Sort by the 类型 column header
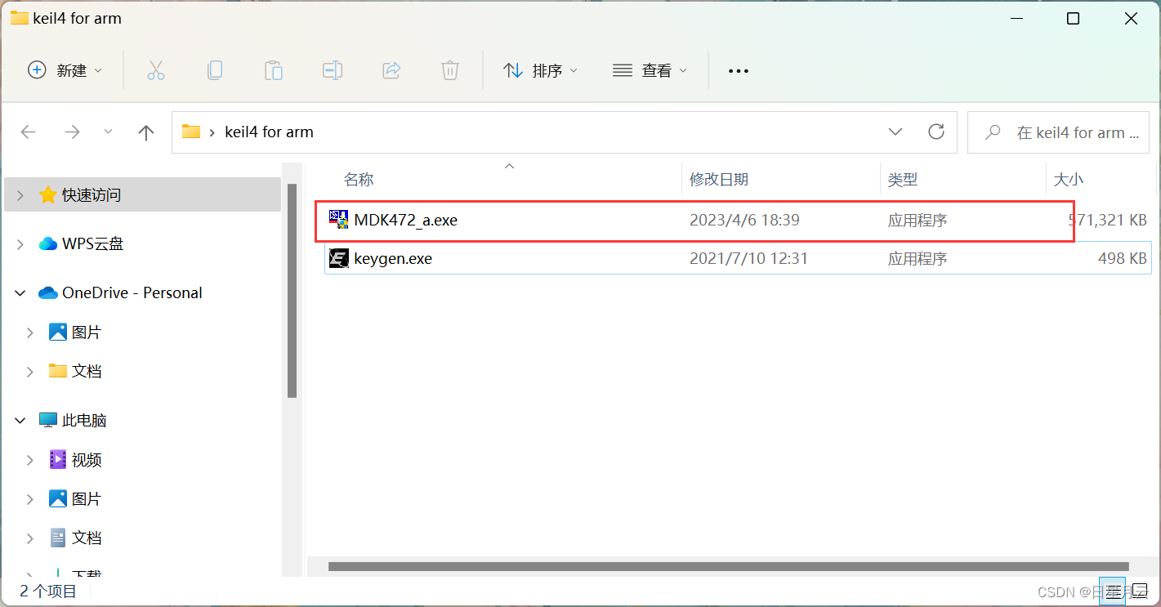This screenshot has height=607, width=1161. pos(903,179)
